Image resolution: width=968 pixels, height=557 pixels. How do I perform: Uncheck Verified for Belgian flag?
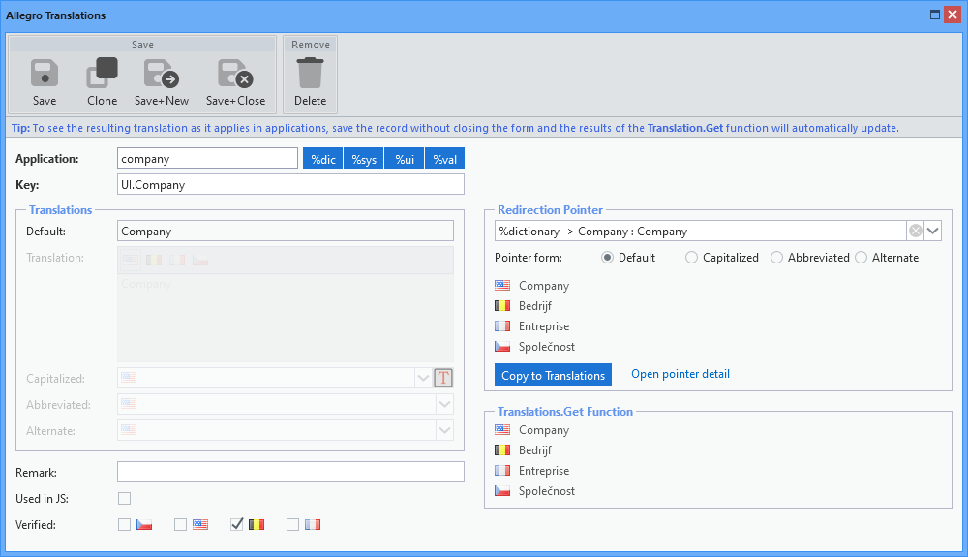236,524
